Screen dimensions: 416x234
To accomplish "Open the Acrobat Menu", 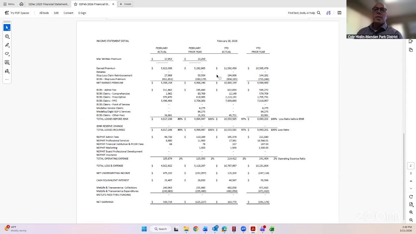I will pos(9,4).
